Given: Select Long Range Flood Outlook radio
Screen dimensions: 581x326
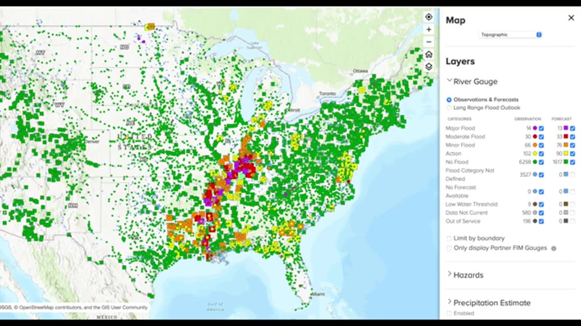Looking at the screenshot, I should coord(449,108).
